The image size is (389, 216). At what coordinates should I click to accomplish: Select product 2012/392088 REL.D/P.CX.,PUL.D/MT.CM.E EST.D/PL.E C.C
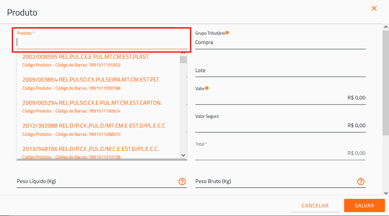click(x=98, y=130)
